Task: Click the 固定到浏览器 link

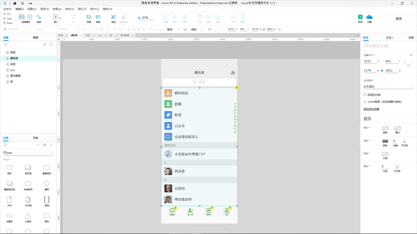Action: point(371,109)
